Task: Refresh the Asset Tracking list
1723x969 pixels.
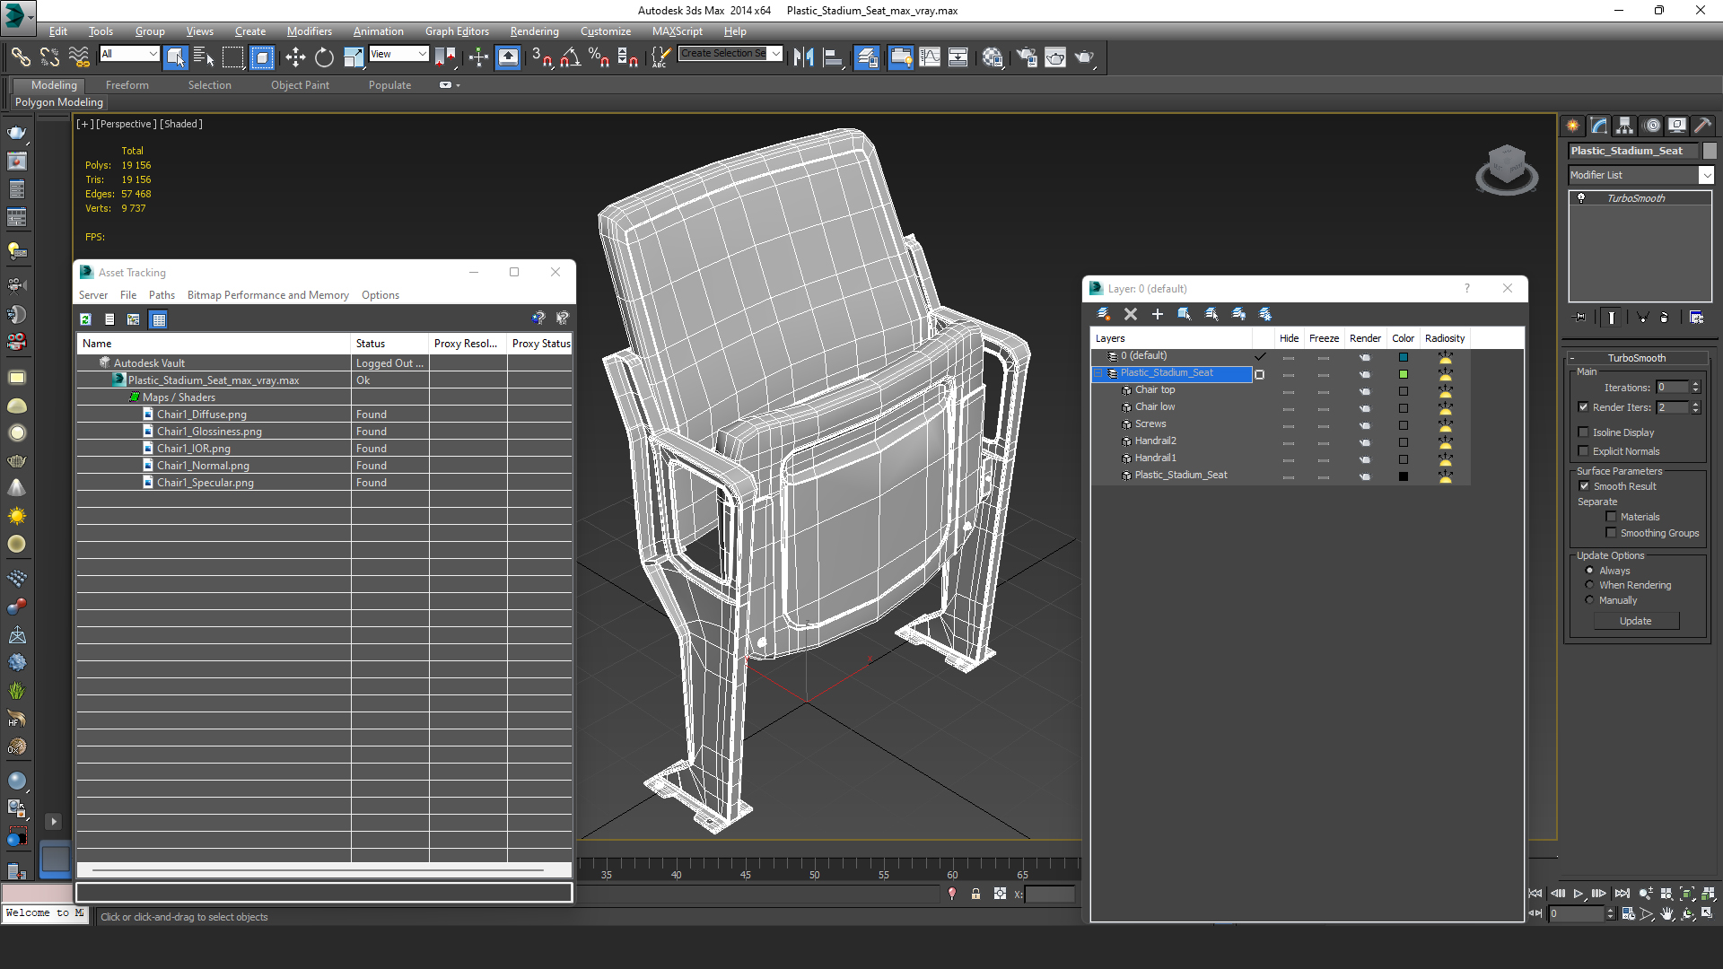Action: pyautogui.click(x=85, y=319)
